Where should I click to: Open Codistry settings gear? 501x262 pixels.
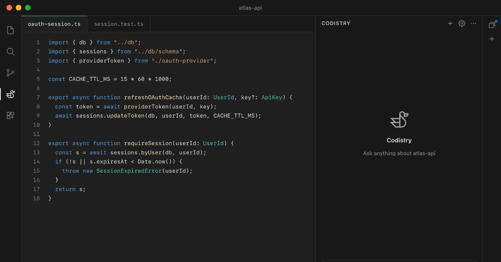click(x=462, y=23)
